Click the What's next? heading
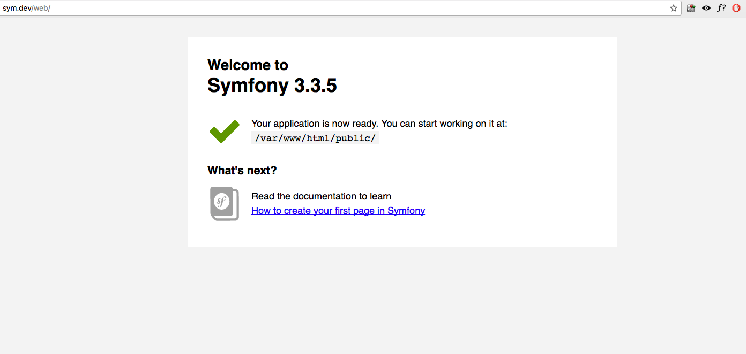This screenshot has width=746, height=354. point(242,171)
